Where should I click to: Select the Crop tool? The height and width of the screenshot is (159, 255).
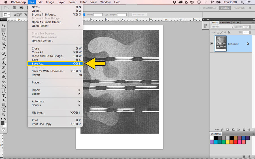[4, 44]
